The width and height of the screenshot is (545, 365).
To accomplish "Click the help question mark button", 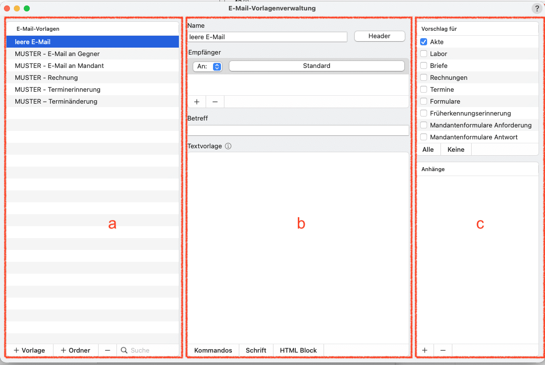I will click(537, 8).
